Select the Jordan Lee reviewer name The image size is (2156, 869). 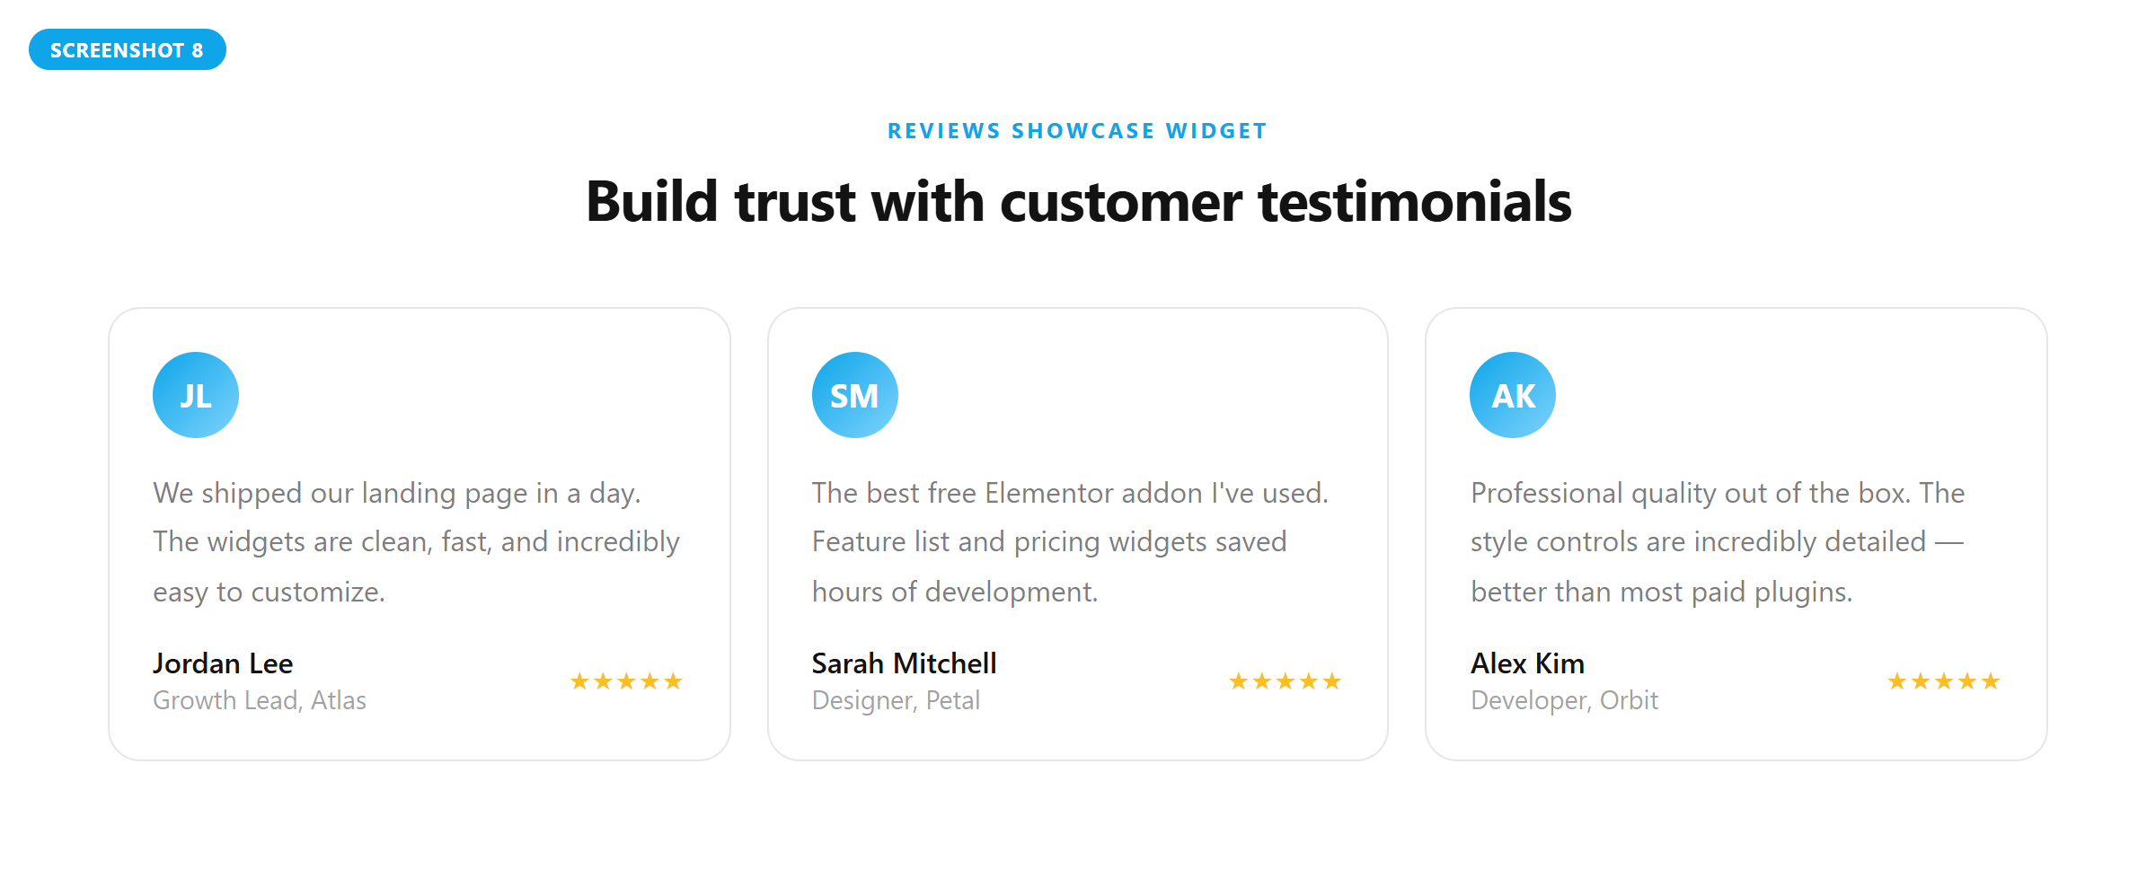(223, 663)
